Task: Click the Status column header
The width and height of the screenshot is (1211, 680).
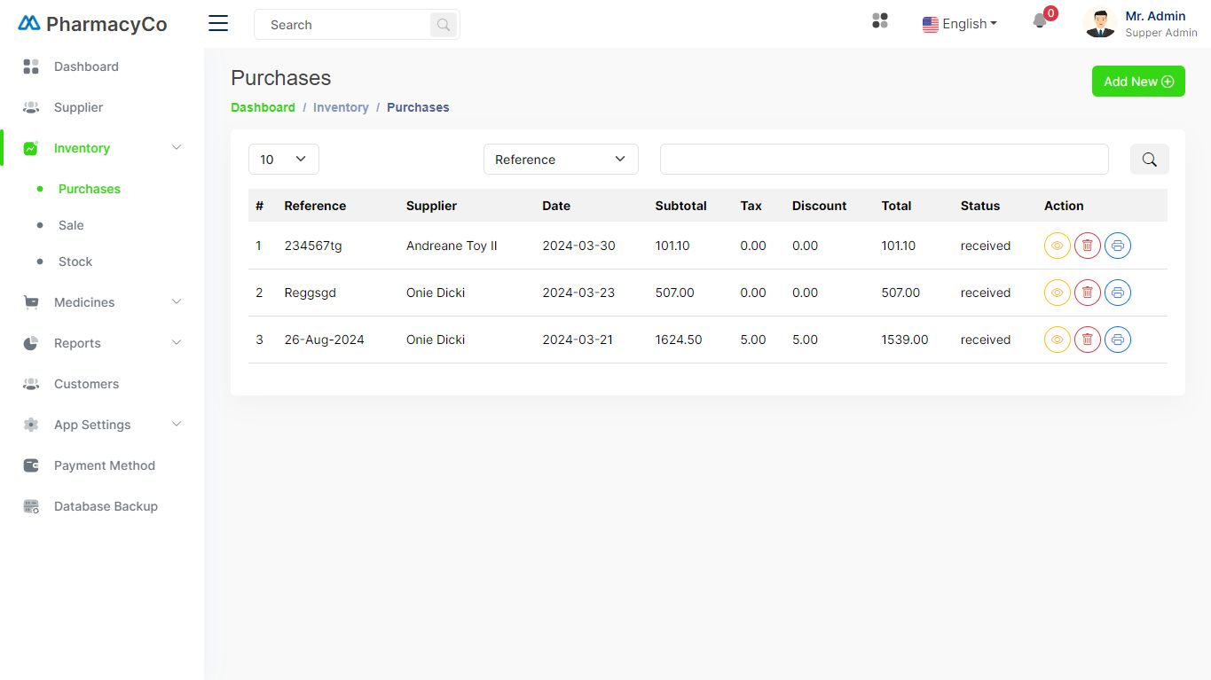Action: (x=979, y=206)
